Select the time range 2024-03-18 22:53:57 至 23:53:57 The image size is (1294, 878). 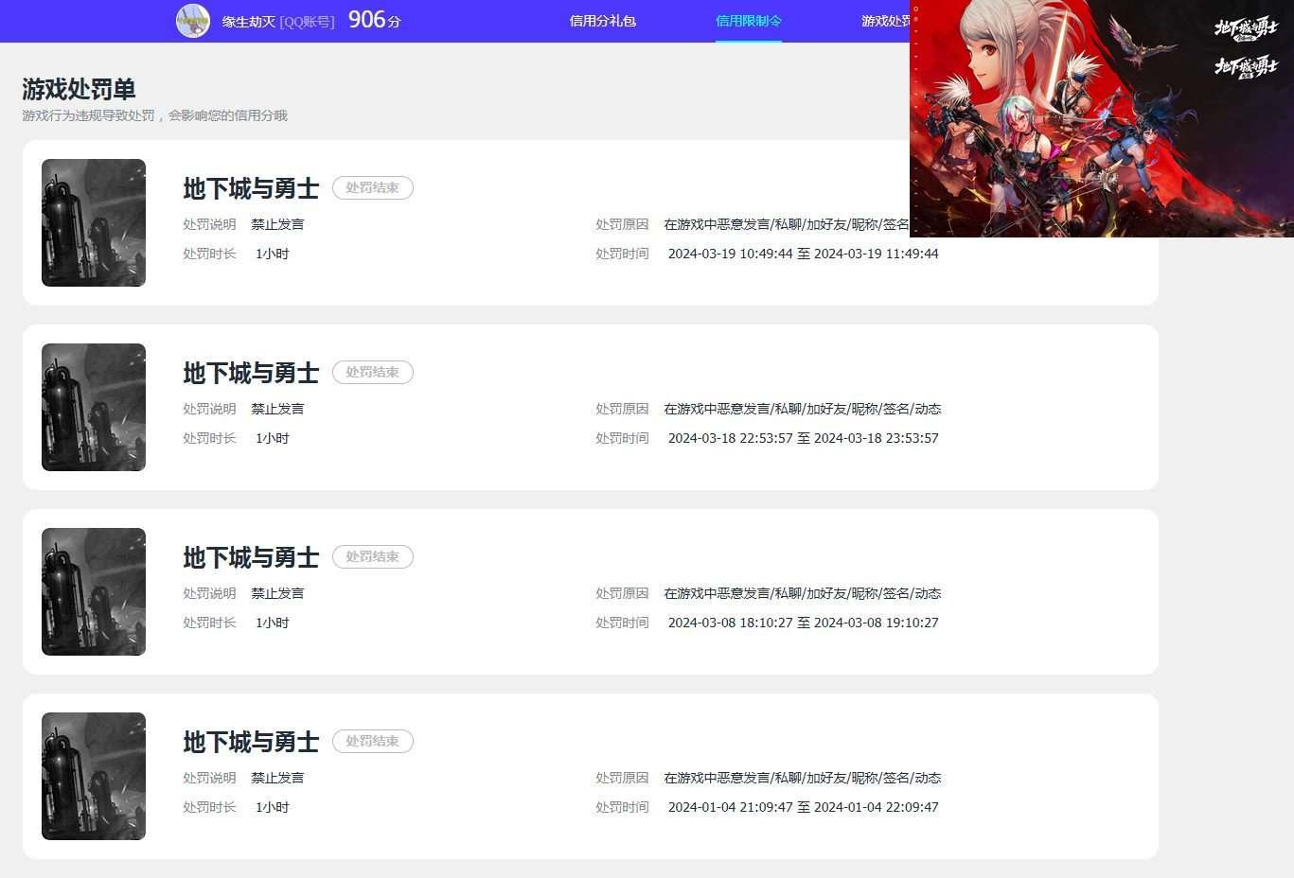[x=803, y=438]
